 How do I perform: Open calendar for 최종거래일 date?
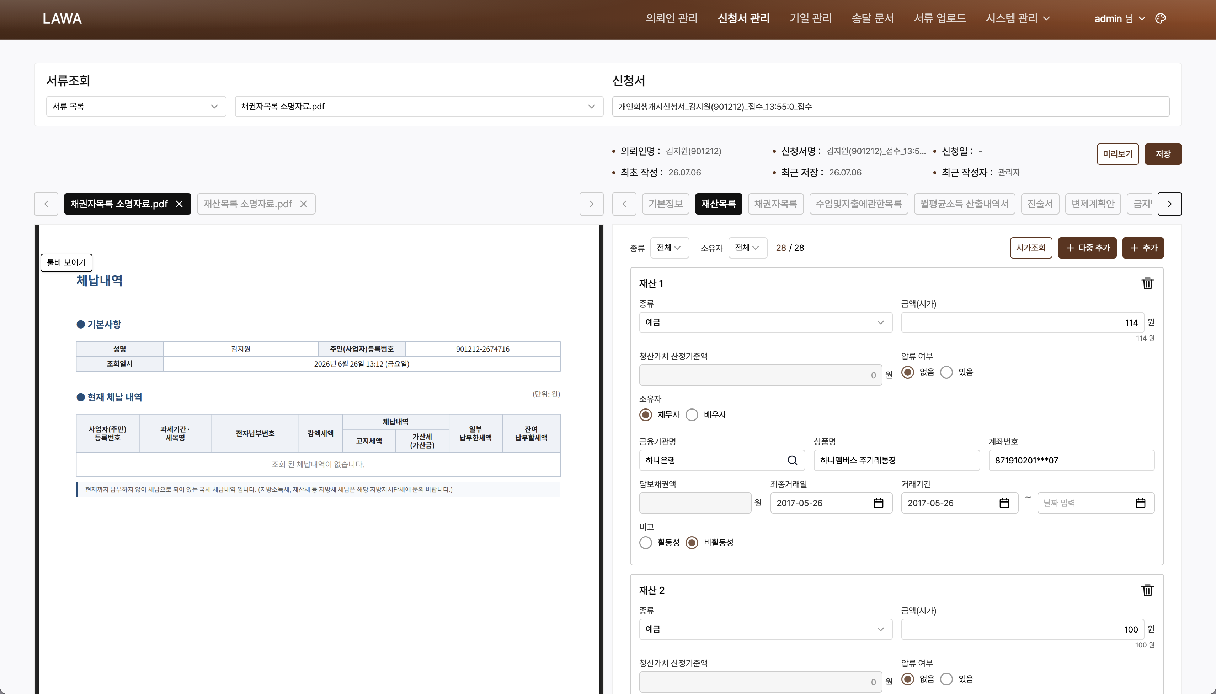(x=878, y=503)
